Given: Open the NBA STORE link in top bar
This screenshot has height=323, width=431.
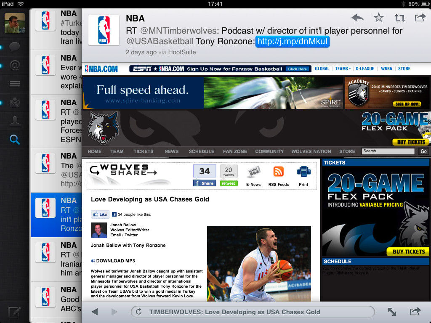Looking at the screenshot, I should [x=404, y=69].
